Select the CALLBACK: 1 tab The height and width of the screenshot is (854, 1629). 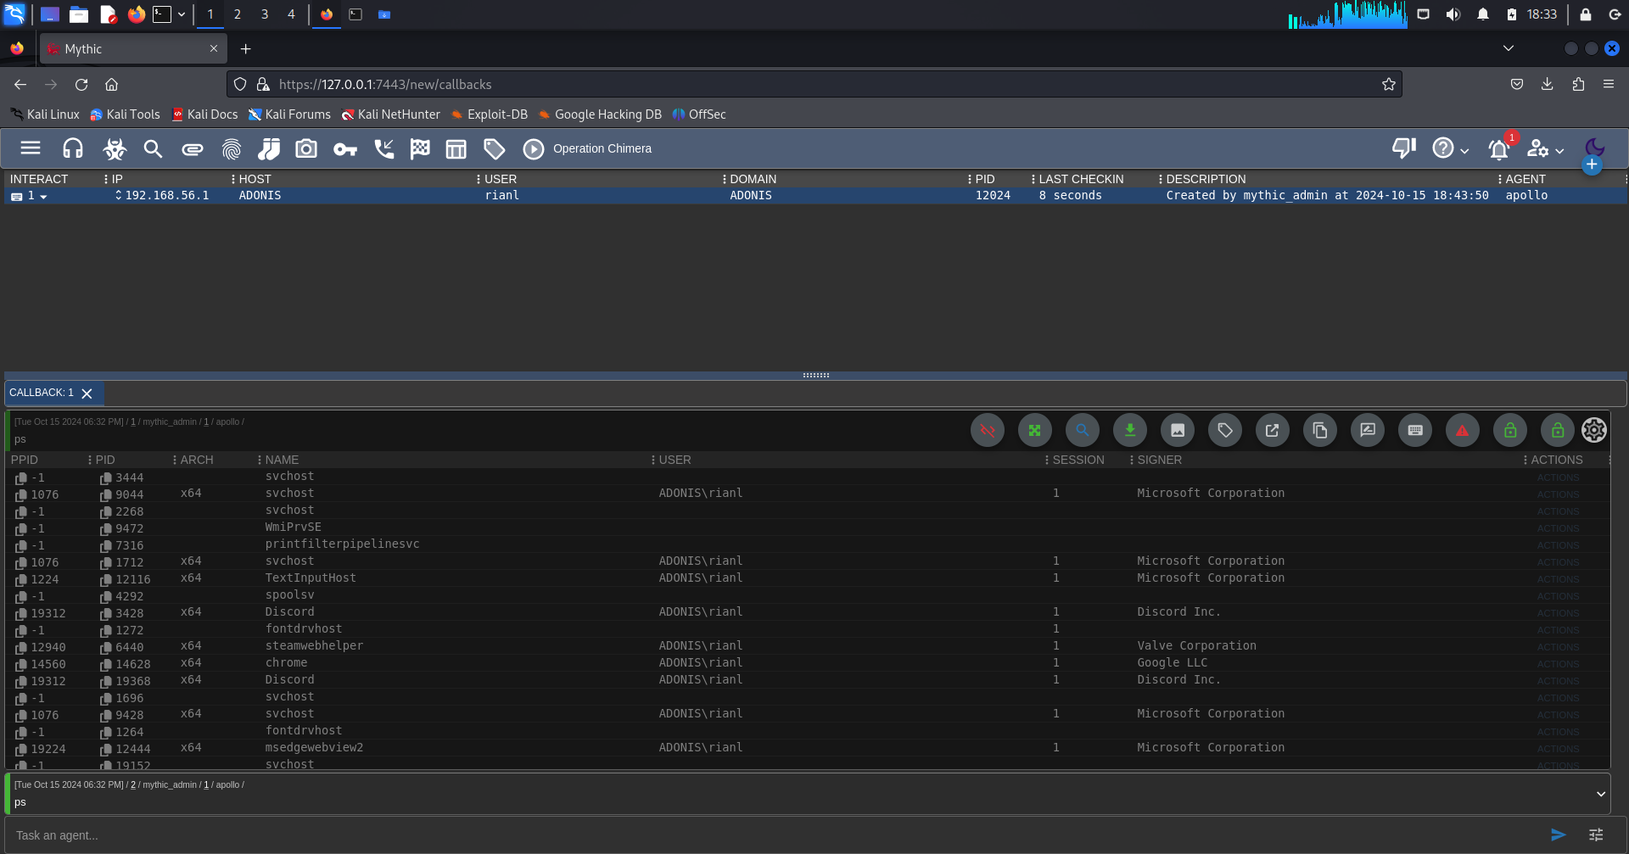(42, 393)
